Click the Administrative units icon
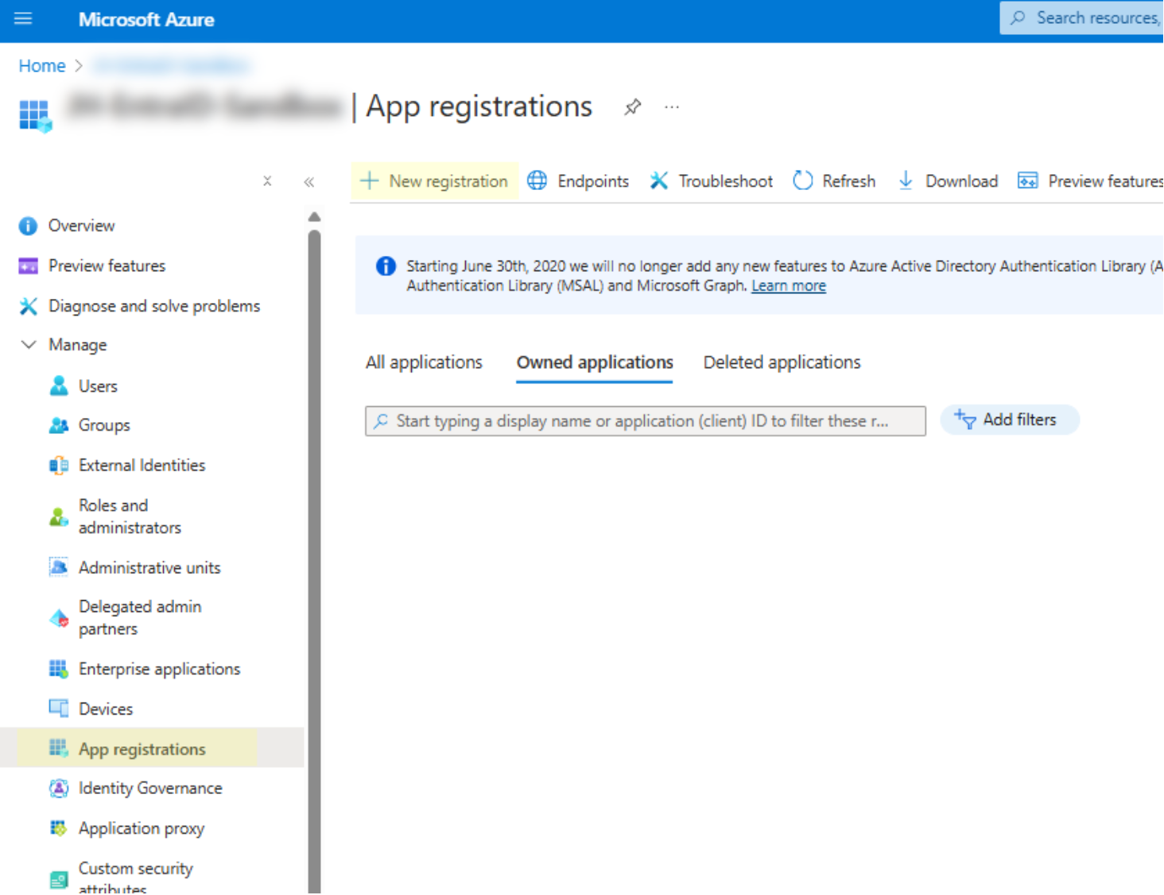 (59, 568)
